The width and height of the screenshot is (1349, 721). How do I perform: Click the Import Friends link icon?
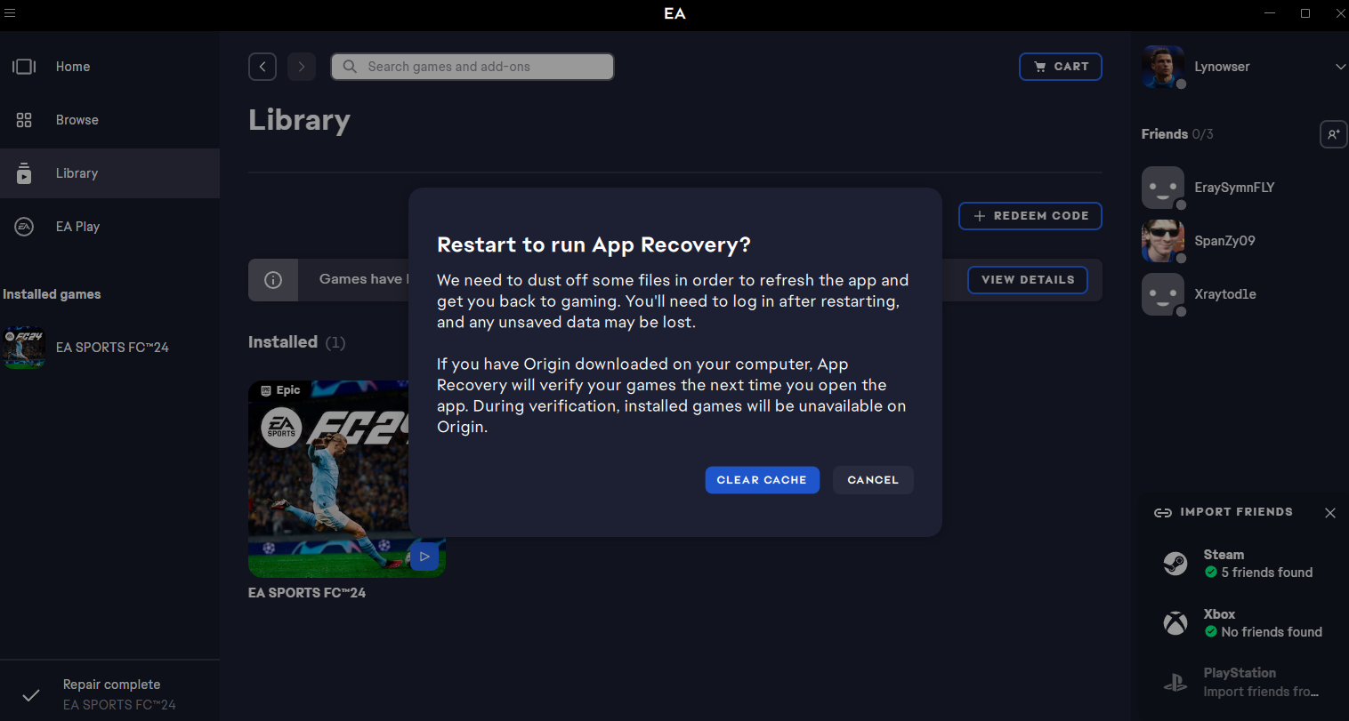click(1163, 513)
